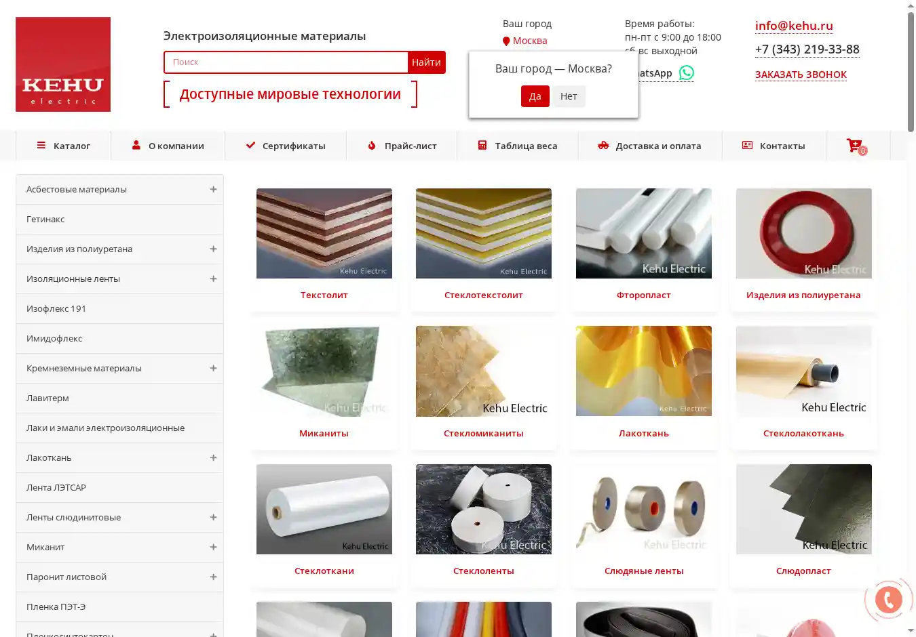Click the WhatsApp icon in header
The image size is (916, 637).
[x=687, y=73]
